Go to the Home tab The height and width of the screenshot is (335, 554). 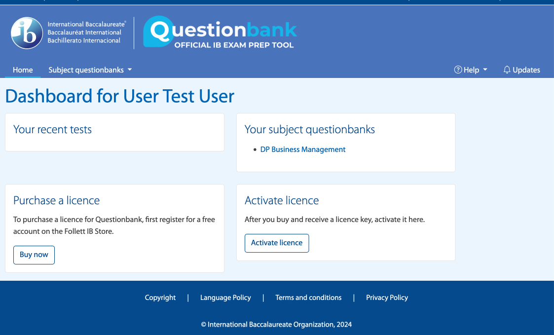(x=23, y=70)
